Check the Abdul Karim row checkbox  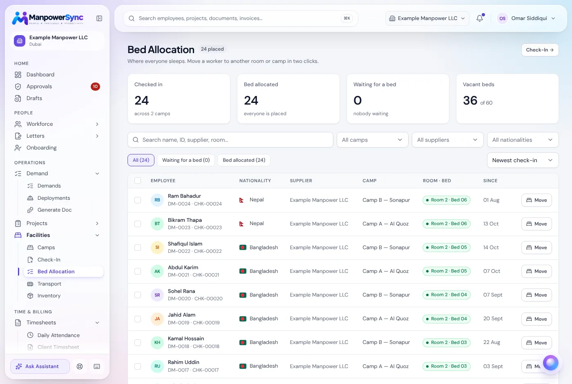click(x=138, y=271)
